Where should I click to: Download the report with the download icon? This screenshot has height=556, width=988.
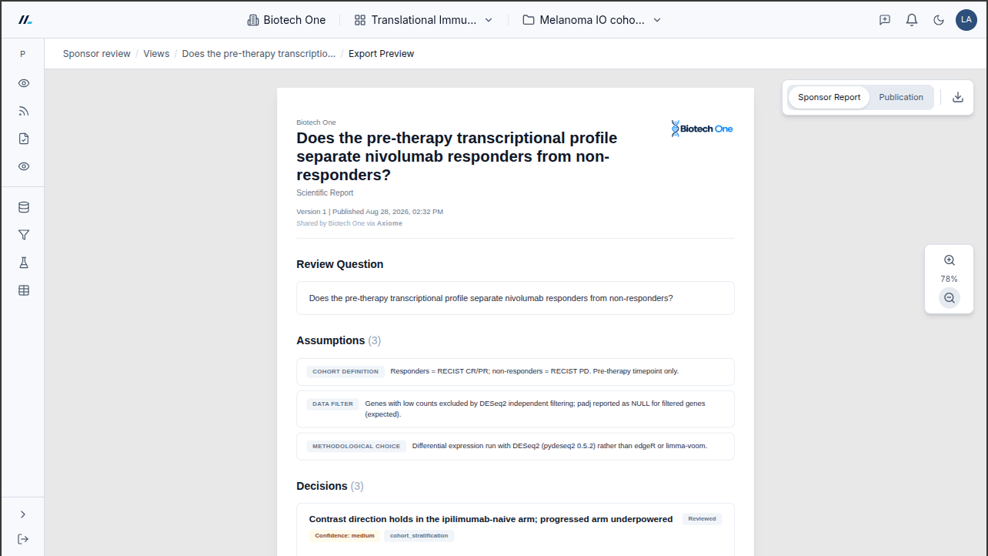click(958, 98)
